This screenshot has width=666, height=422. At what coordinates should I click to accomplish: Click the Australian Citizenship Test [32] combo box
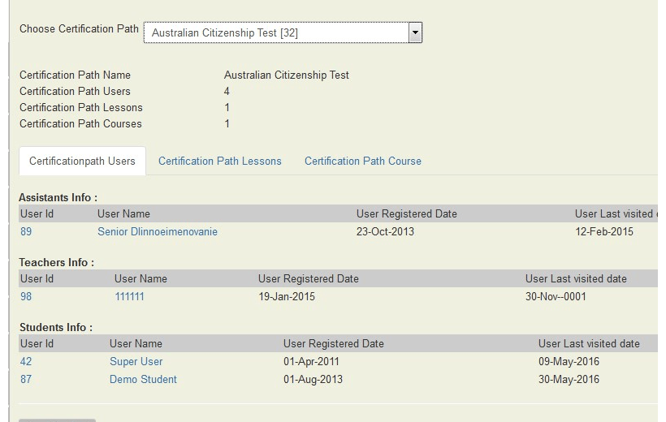[283, 32]
